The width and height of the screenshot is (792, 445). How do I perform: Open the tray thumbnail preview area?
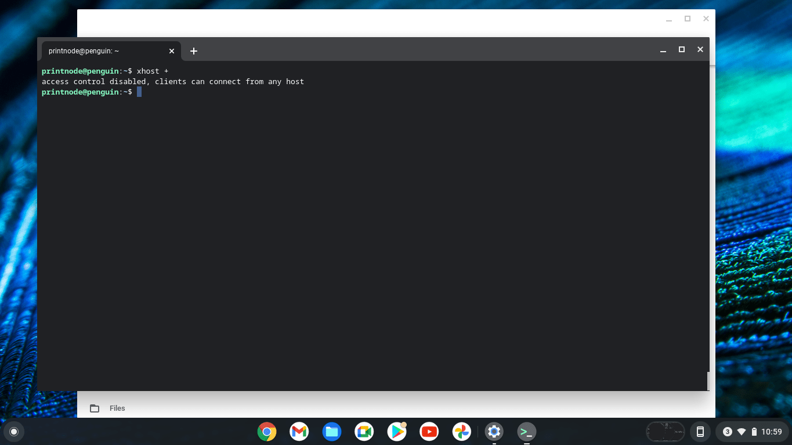pyautogui.click(x=666, y=431)
